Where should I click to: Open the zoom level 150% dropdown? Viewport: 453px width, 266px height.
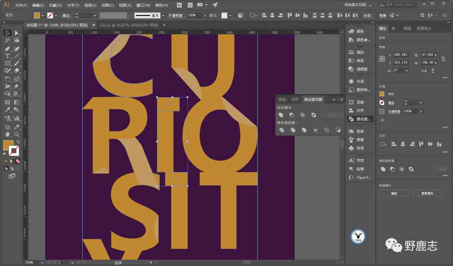[x=42, y=263]
